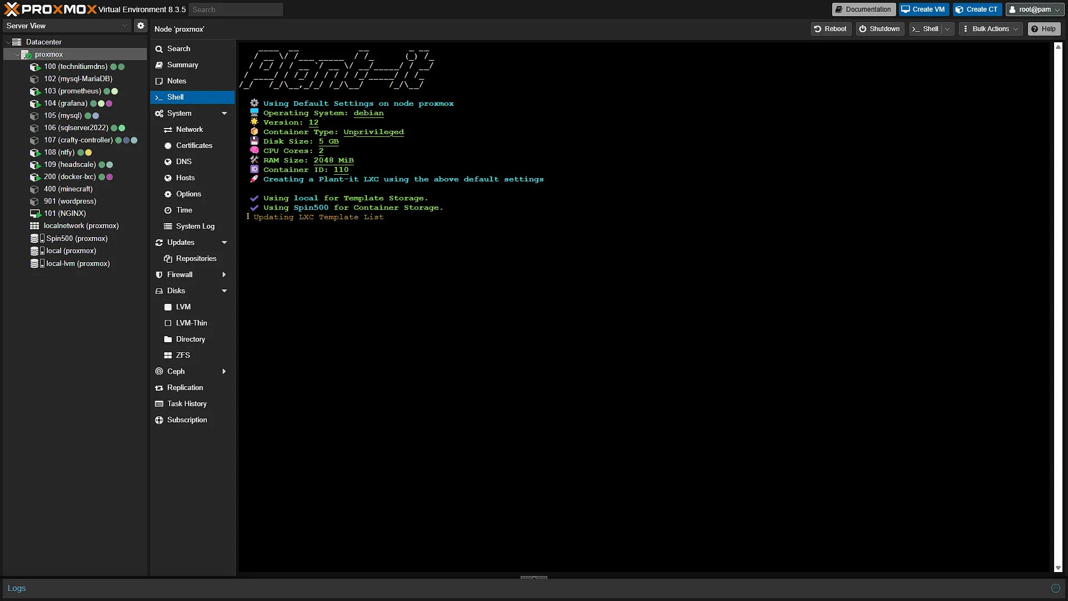Select container 104 (grafana) in tree
Viewport: 1068px width, 601px height.
(66, 104)
